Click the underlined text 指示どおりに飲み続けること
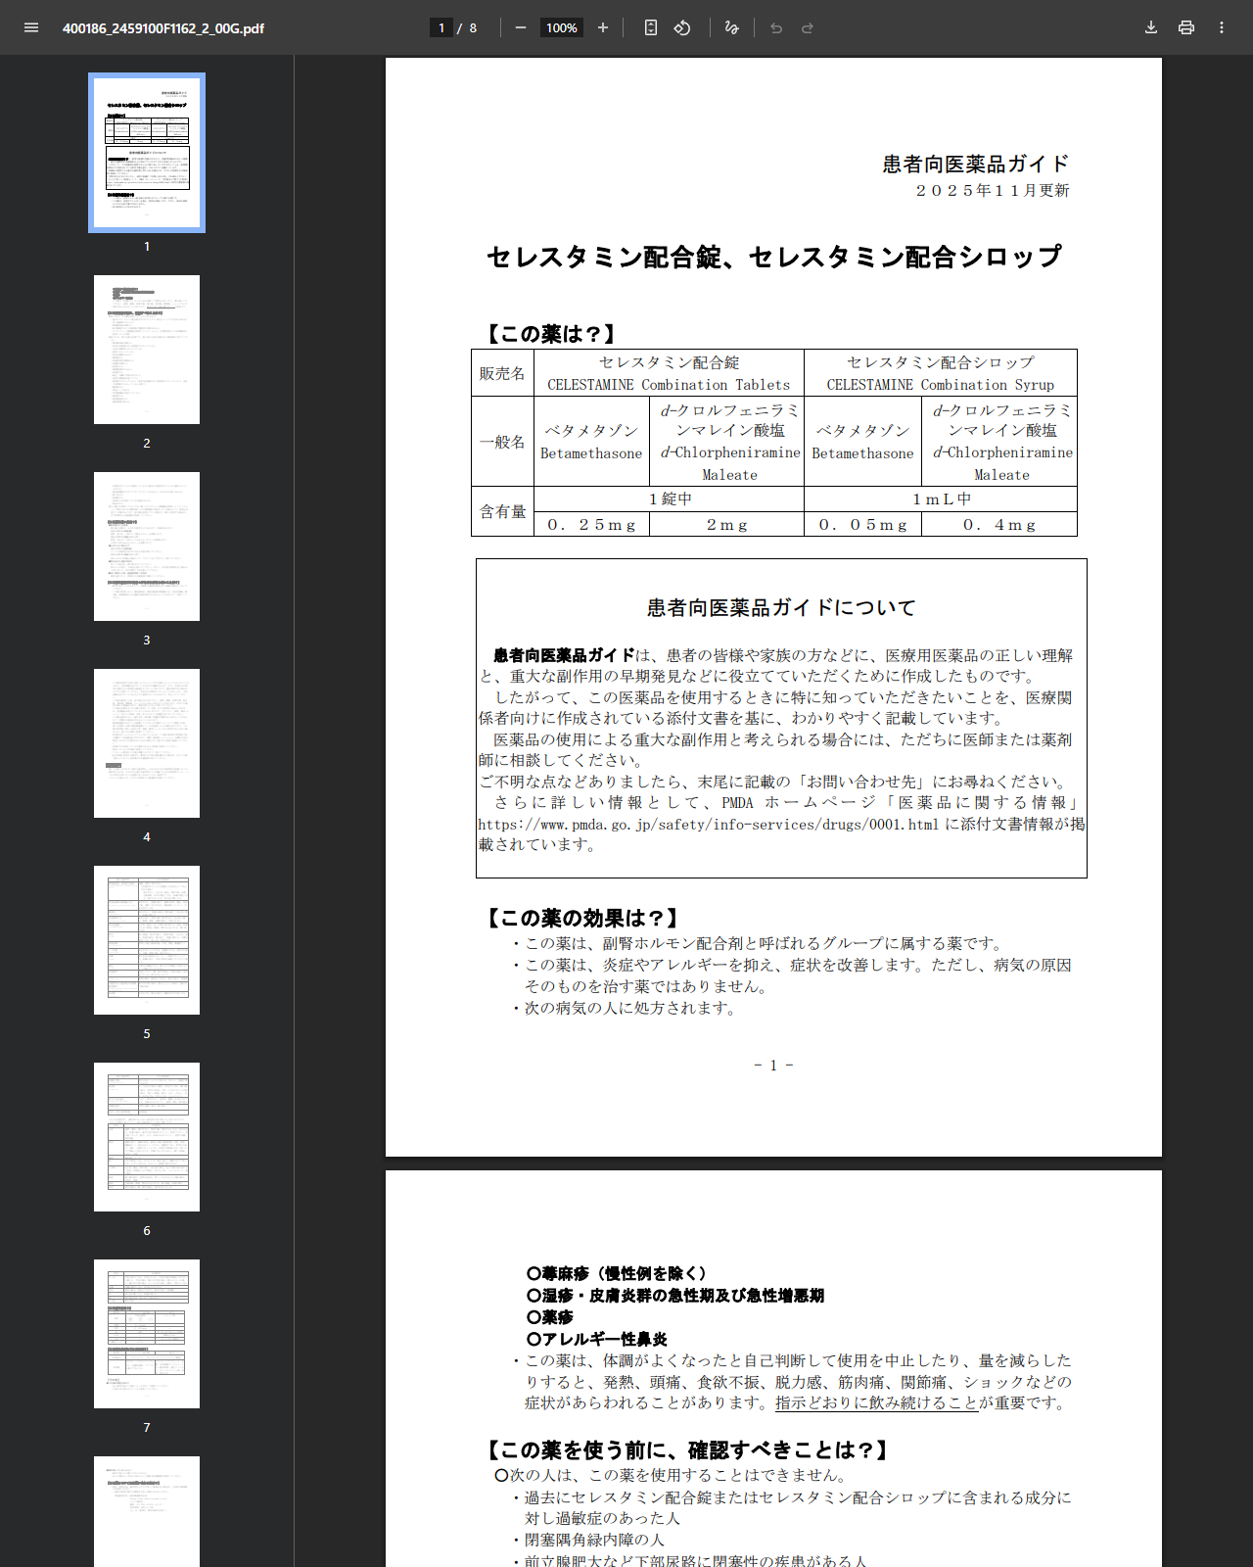Screen dimensions: 1253x1567 877,1402
